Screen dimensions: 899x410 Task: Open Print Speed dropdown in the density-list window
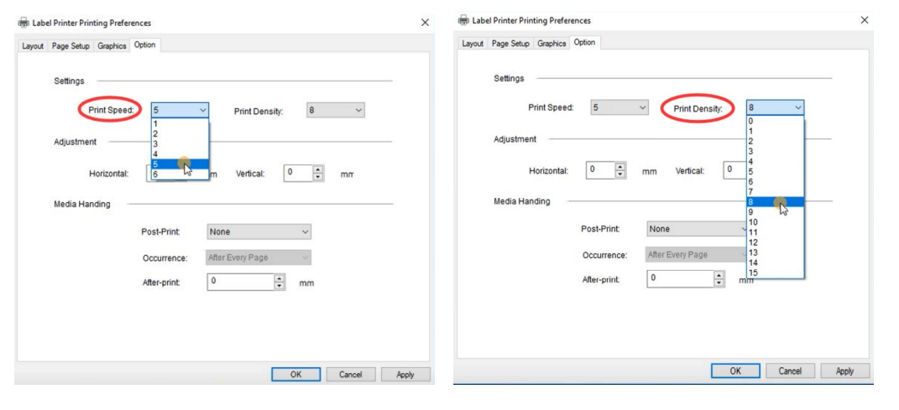click(x=619, y=107)
